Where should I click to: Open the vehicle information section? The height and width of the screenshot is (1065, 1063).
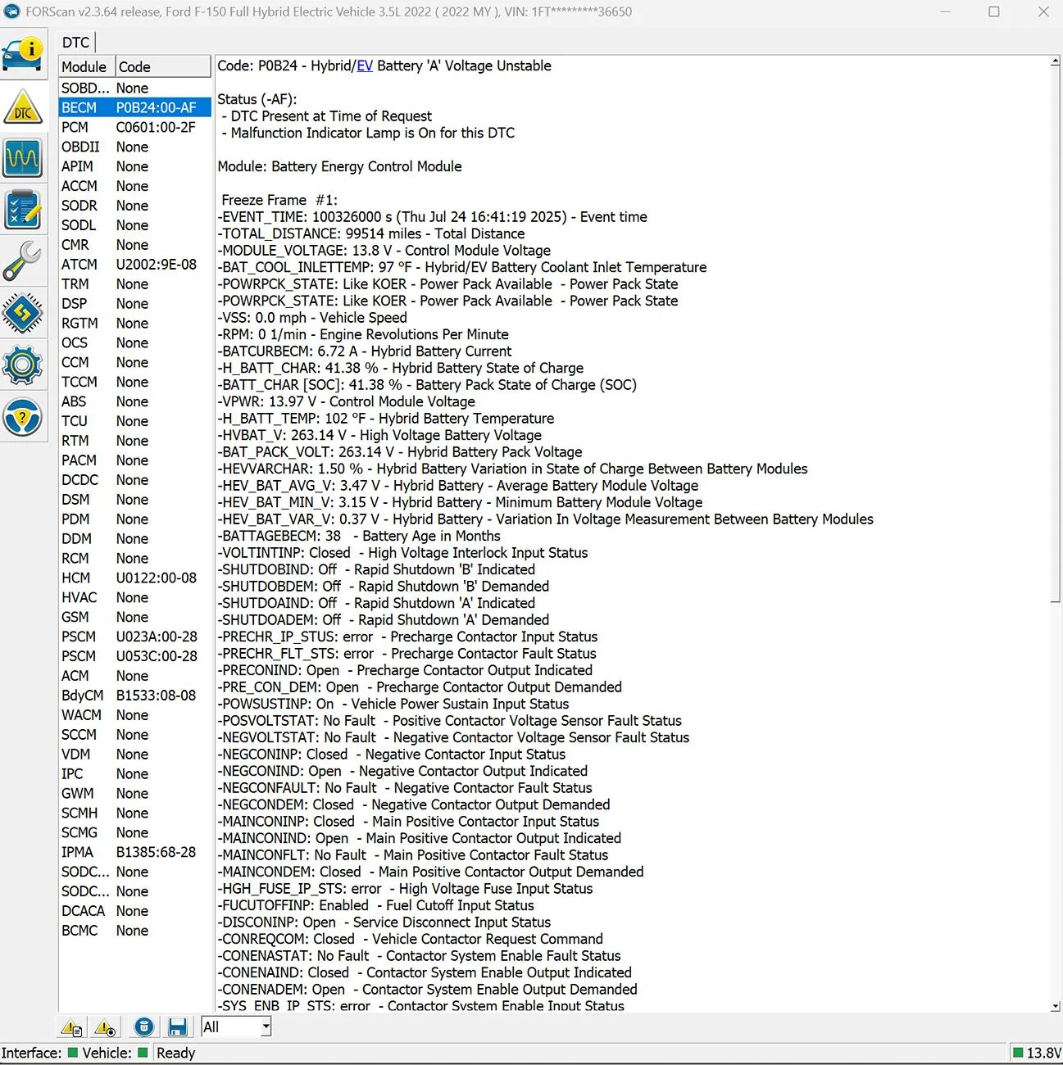22,54
